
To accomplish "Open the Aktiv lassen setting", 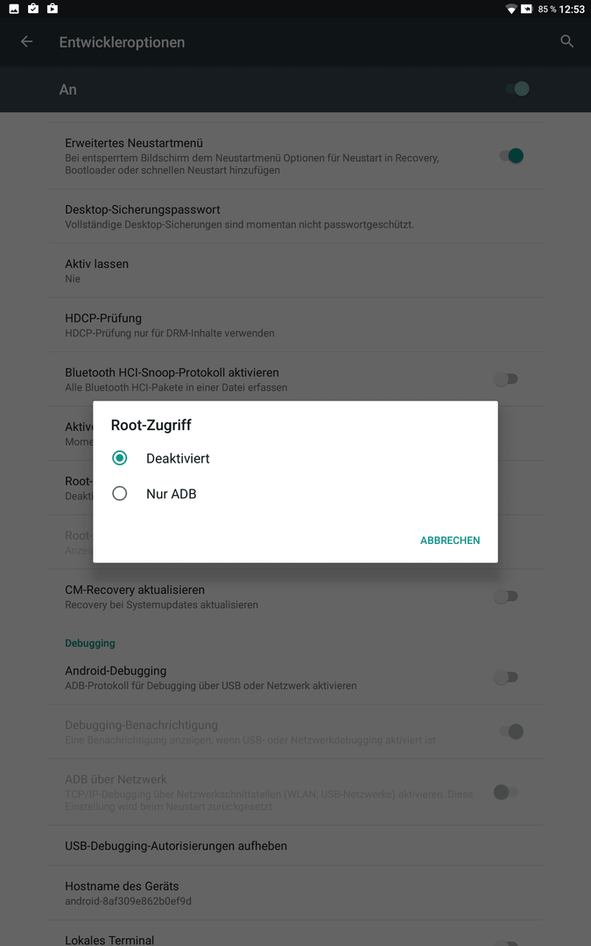I will (296, 271).
